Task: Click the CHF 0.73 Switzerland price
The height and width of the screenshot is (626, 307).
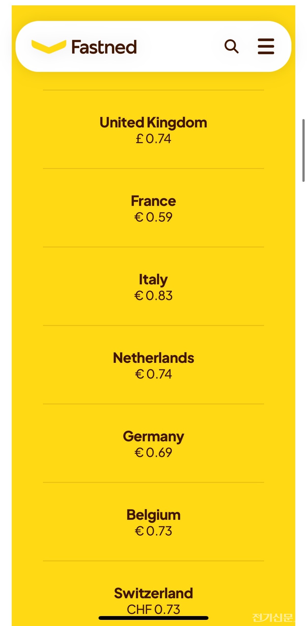Action: point(153,609)
